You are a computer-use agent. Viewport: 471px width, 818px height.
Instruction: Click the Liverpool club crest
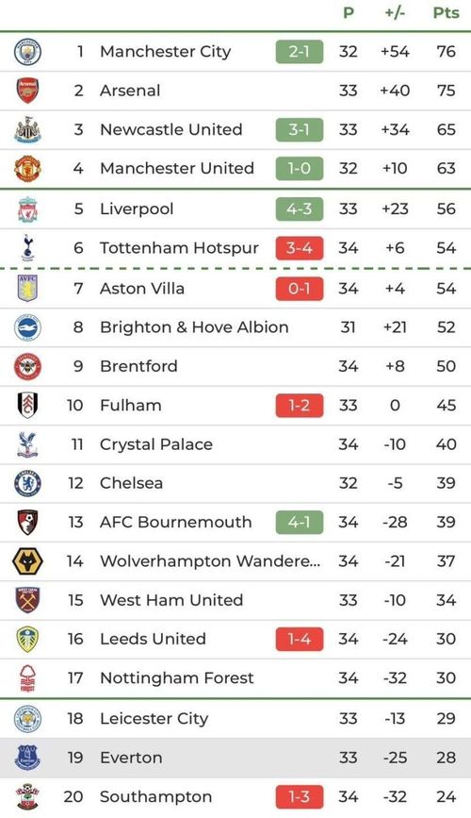(27, 209)
